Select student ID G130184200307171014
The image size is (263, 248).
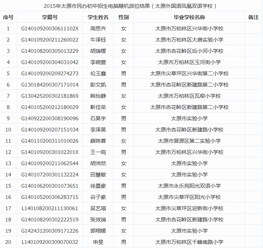pos(50,85)
